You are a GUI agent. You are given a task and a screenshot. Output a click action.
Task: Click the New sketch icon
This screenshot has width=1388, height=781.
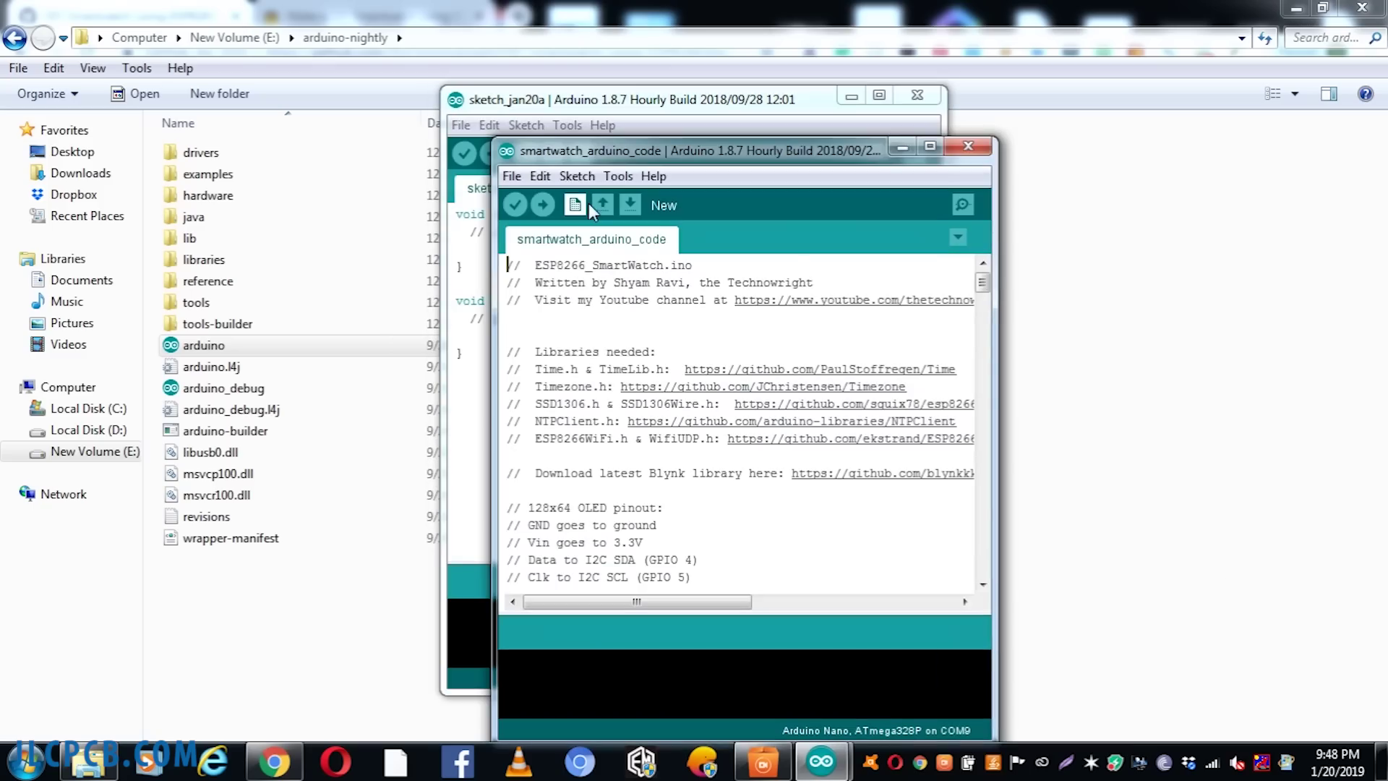575,205
